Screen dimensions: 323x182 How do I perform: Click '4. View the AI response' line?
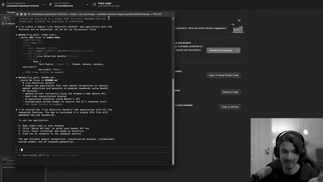50,134
